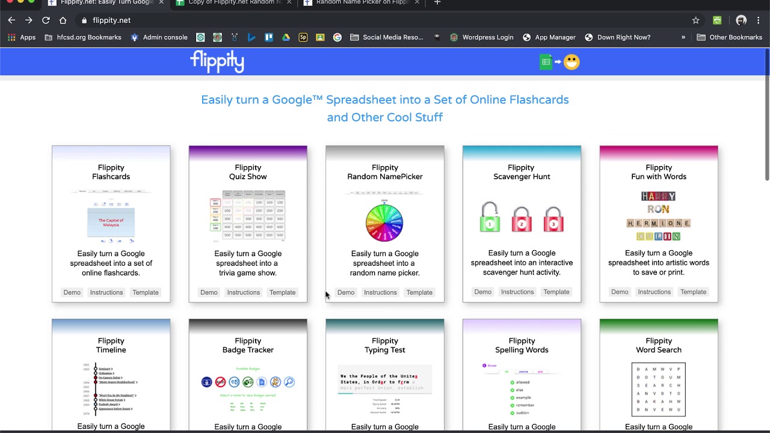The height and width of the screenshot is (433, 770).
Task: Open Instructions for Scavenger Hunt
Action: click(x=517, y=292)
